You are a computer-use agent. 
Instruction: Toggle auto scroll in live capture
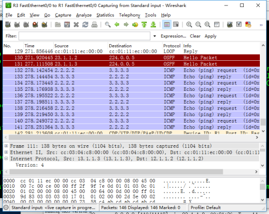176,25
